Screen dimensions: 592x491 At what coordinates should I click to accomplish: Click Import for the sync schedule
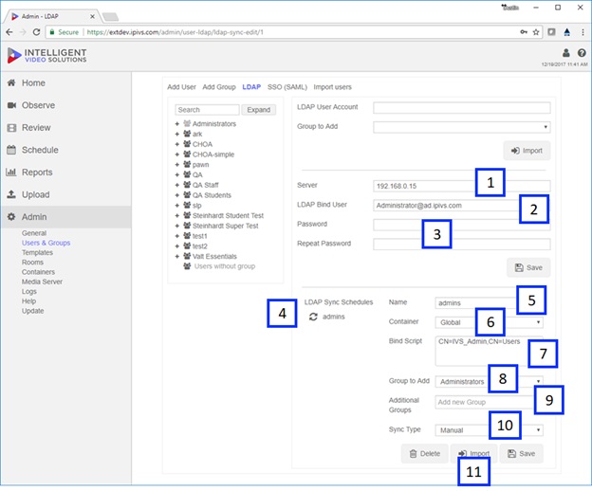click(473, 453)
